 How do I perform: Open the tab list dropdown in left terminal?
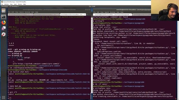(x=90, y=14)
